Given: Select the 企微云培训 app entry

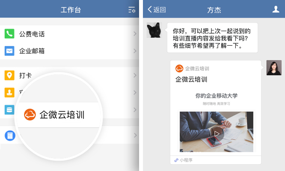Looking at the screenshot, I should tap(59, 115).
